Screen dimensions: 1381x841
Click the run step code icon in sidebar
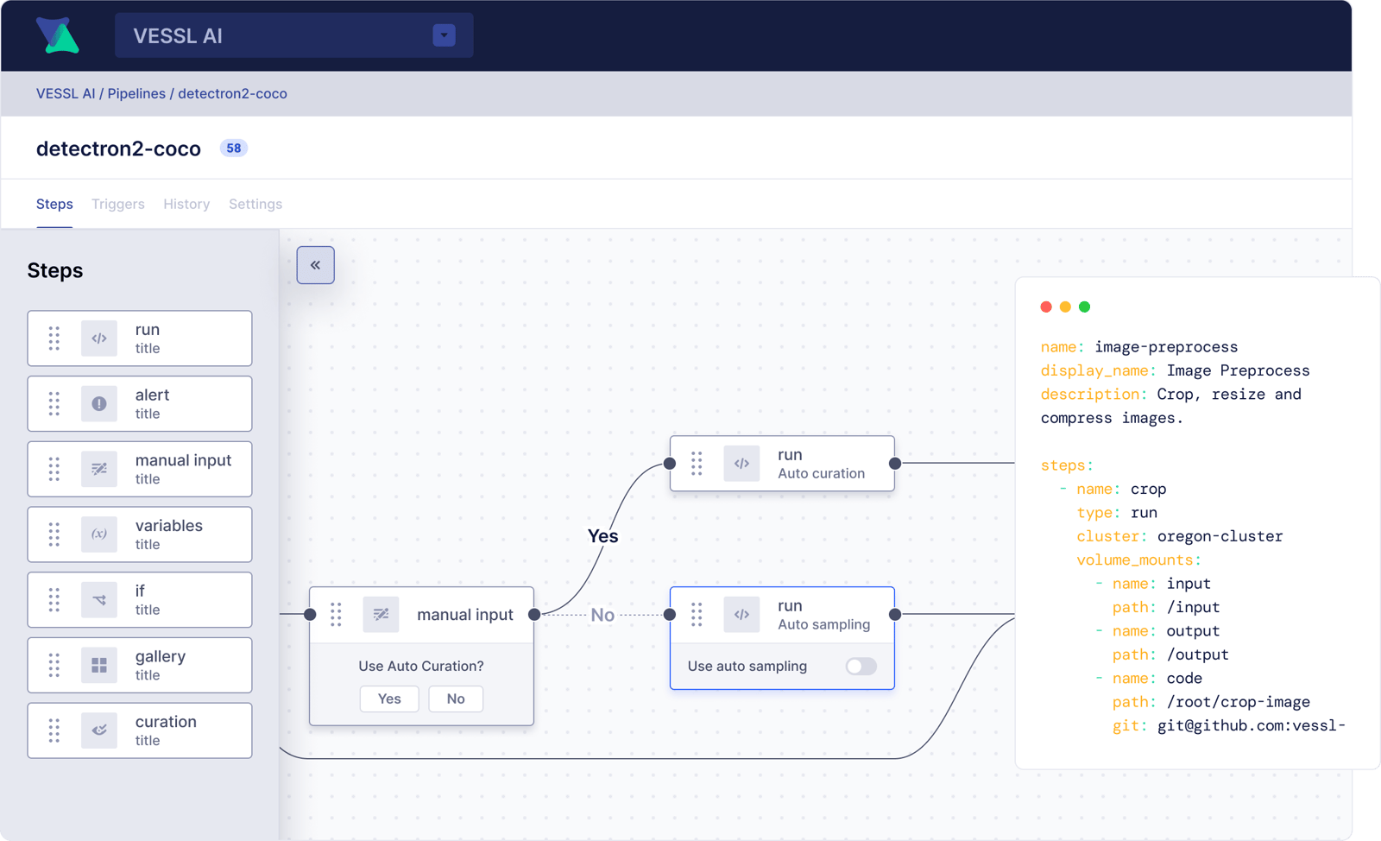(99, 338)
